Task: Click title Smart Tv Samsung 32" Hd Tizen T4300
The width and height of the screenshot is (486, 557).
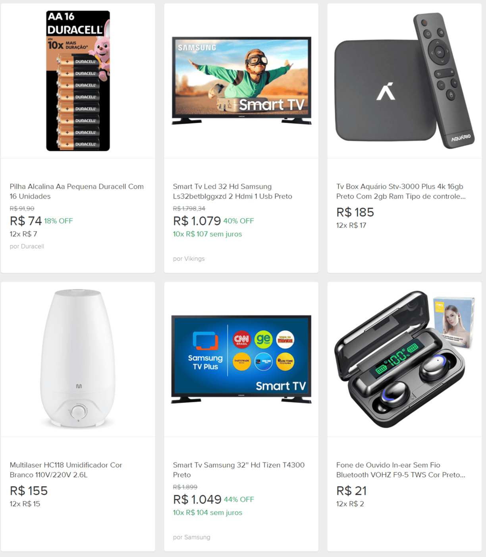Action: pos(239,470)
